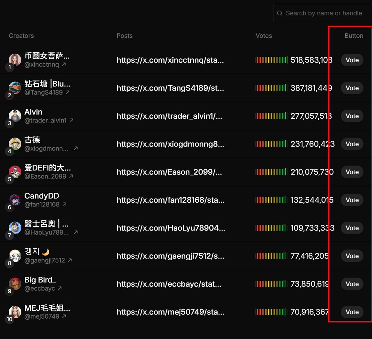Click the creator name CandyDD
The image size is (372, 339).
point(42,196)
